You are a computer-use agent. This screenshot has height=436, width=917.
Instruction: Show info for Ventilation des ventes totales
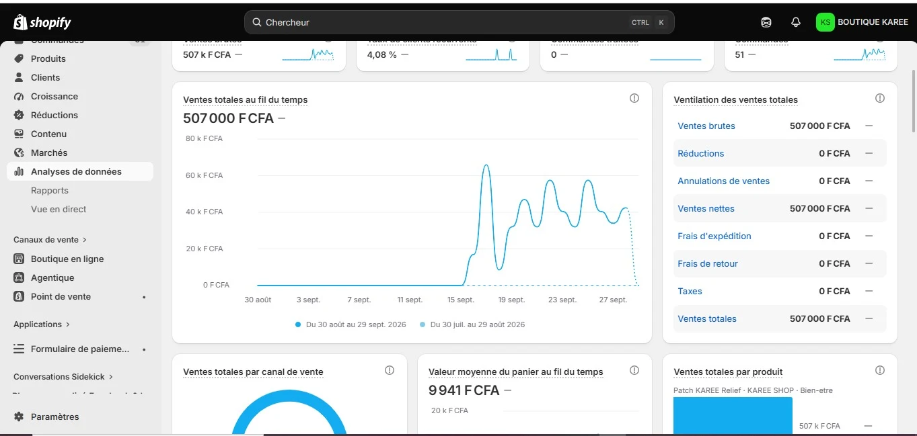pyautogui.click(x=880, y=98)
